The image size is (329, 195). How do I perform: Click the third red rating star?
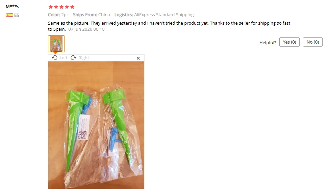click(x=61, y=7)
